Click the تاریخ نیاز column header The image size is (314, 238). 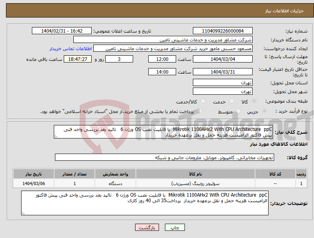click(33, 174)
